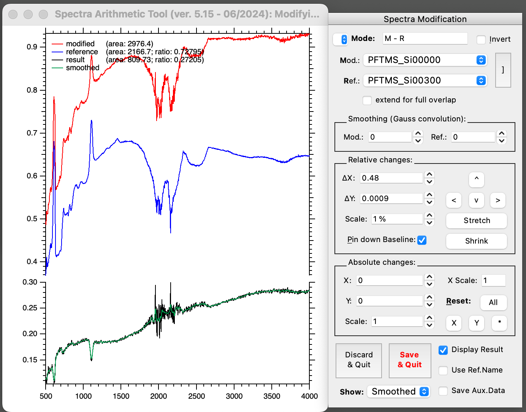Click the absolute X input field
526x412 pixels.
pyautogui.click(x=390, y=280)
